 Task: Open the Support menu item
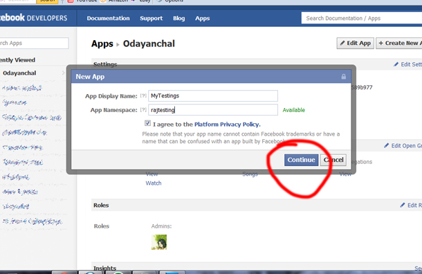(x=152, y=18)
